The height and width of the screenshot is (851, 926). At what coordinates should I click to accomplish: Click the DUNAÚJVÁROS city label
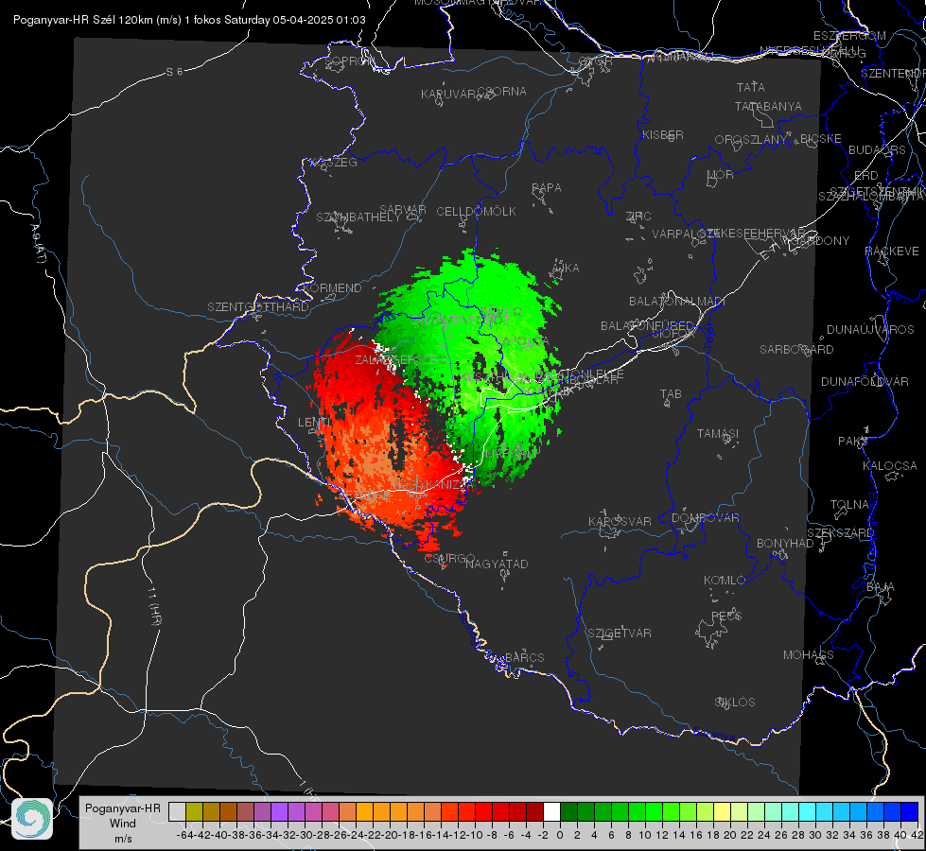(870, 329)
